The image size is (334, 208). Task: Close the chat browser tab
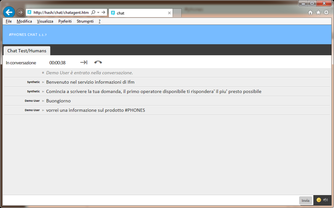click(x=169, y=13)
